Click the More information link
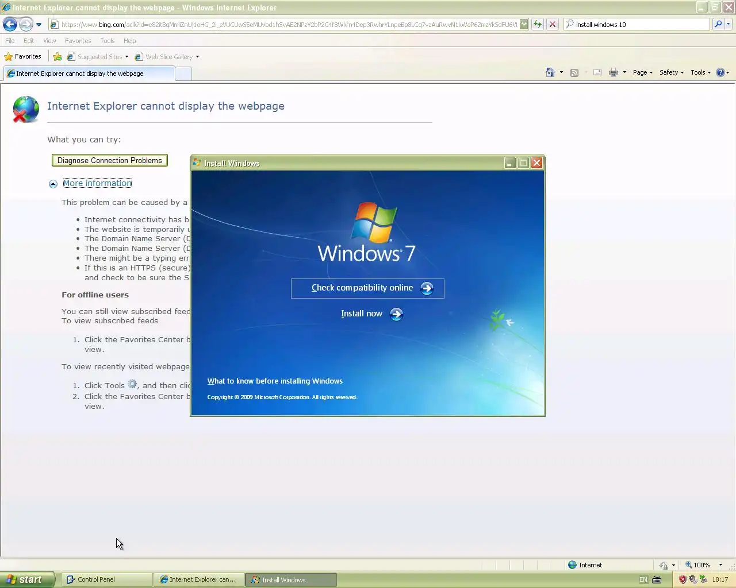The image size is (736, 588). coord(97,183)
